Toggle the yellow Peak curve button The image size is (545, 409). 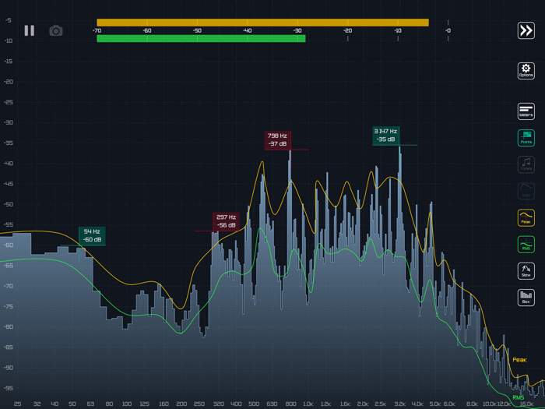click(526, 218)
